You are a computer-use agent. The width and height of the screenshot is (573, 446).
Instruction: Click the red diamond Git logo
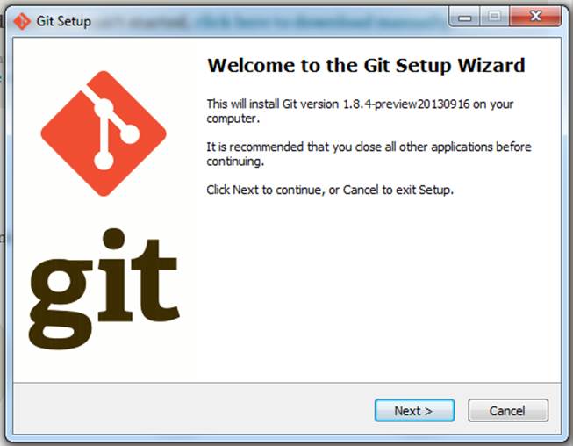tap(104, 133)
